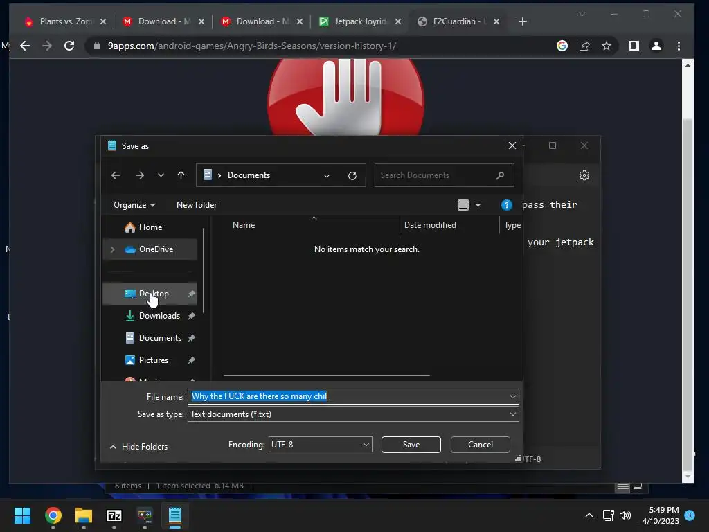
Task: Open the Save as type dropdown
Action: pyautogui.click(x=353, y=414)
